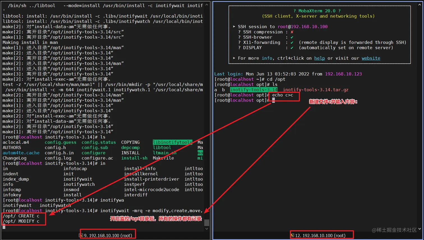Switch to session tab 9. 192.168.10.100 (root)

click(108, 236)
